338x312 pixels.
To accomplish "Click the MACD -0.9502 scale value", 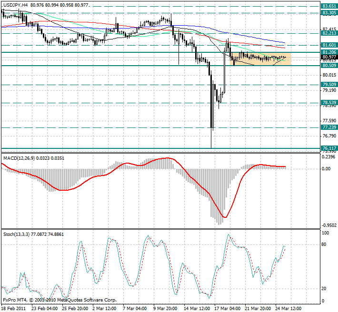I will point(329,225).
